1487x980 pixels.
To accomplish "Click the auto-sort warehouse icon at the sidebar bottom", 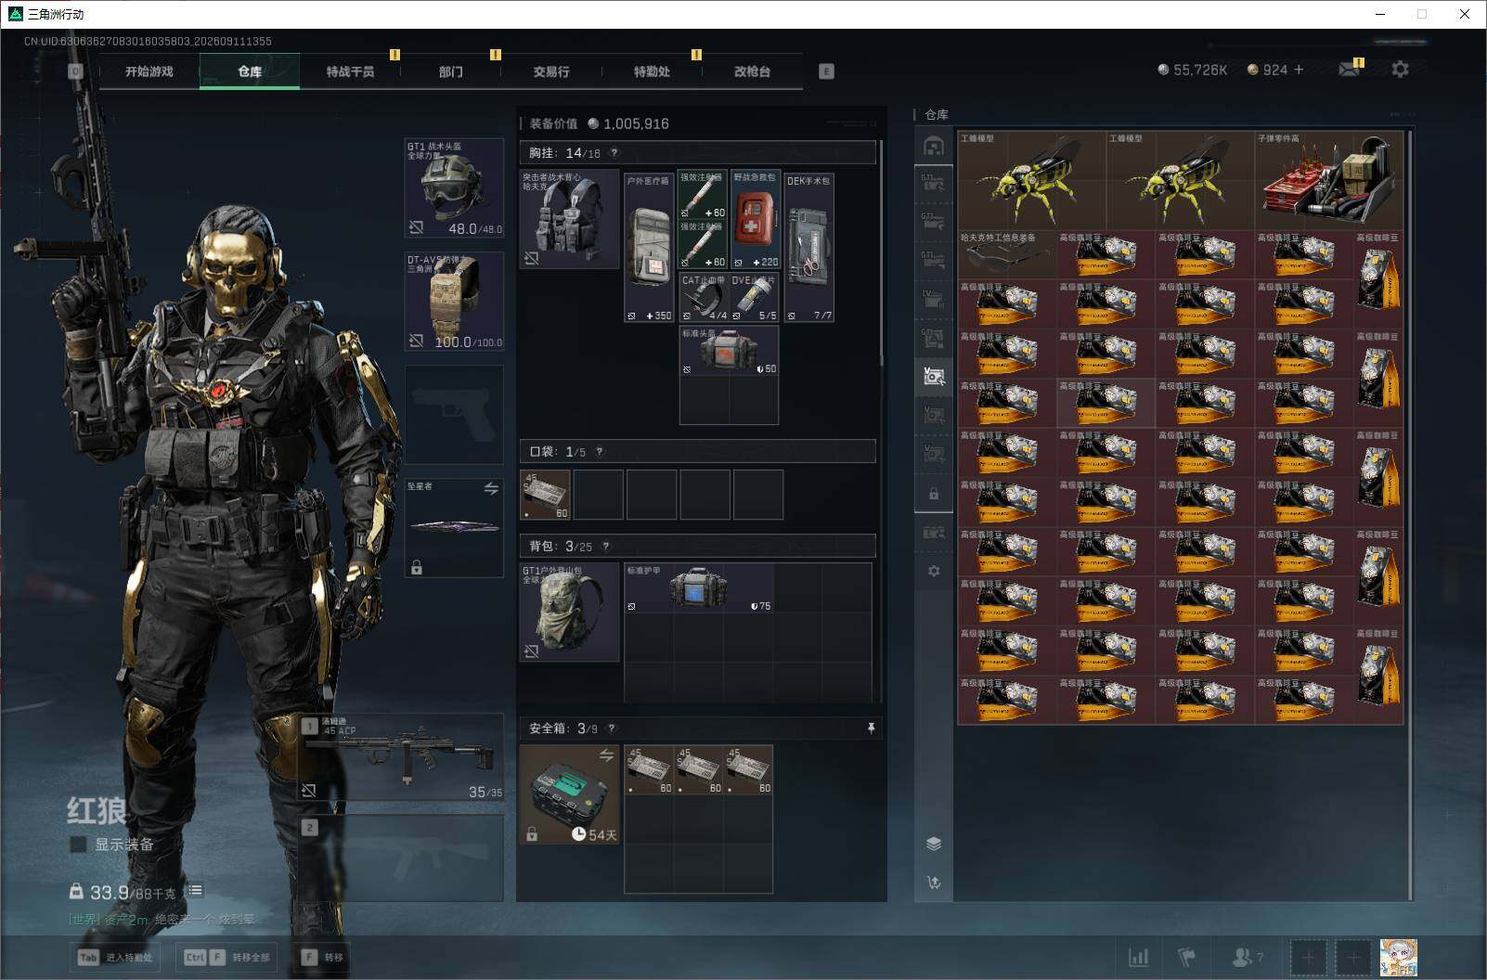I will [934, 883].
